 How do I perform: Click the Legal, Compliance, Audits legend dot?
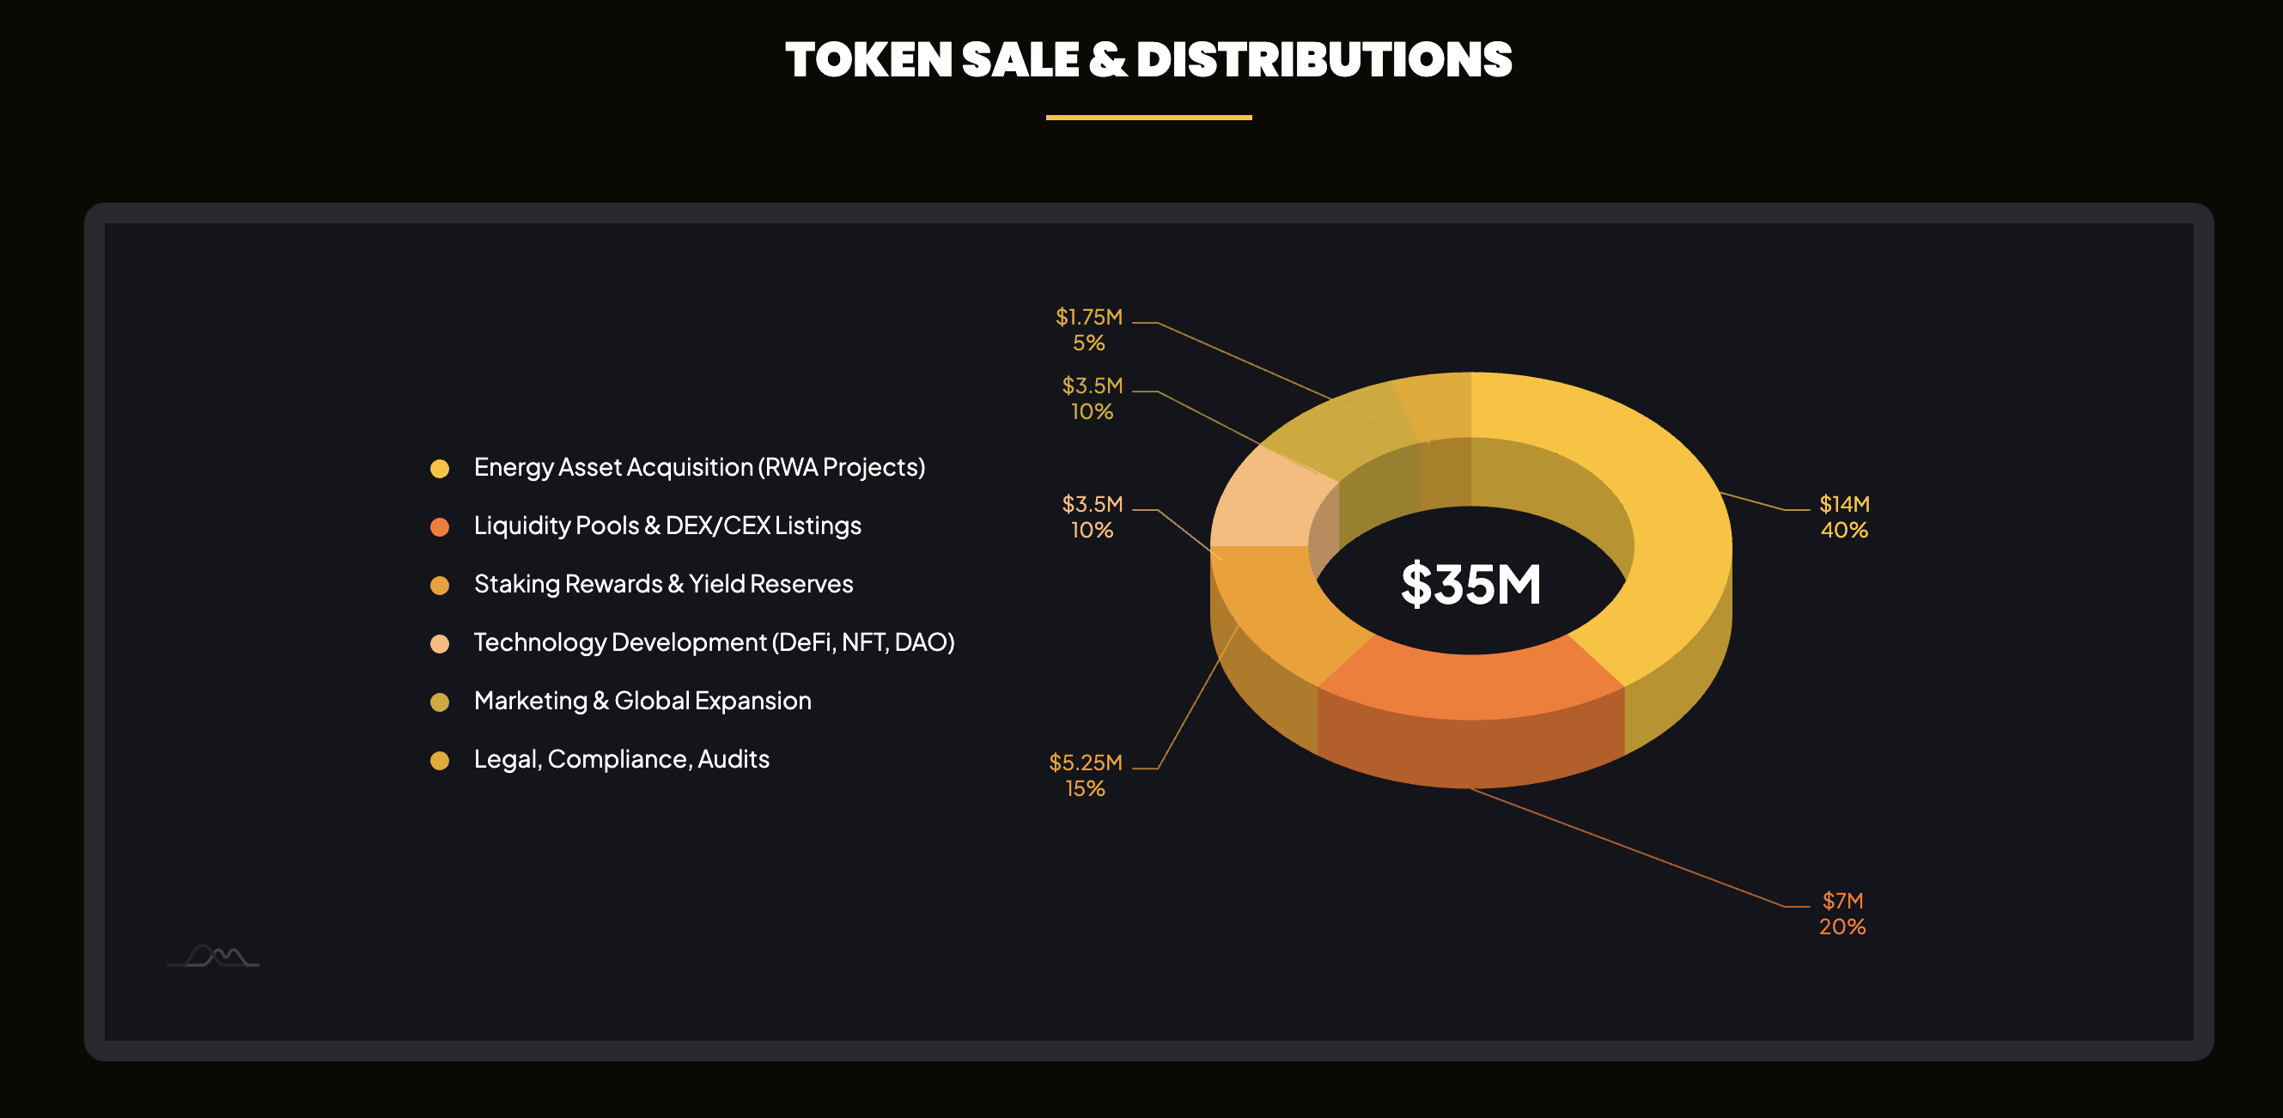click(440, 760)
